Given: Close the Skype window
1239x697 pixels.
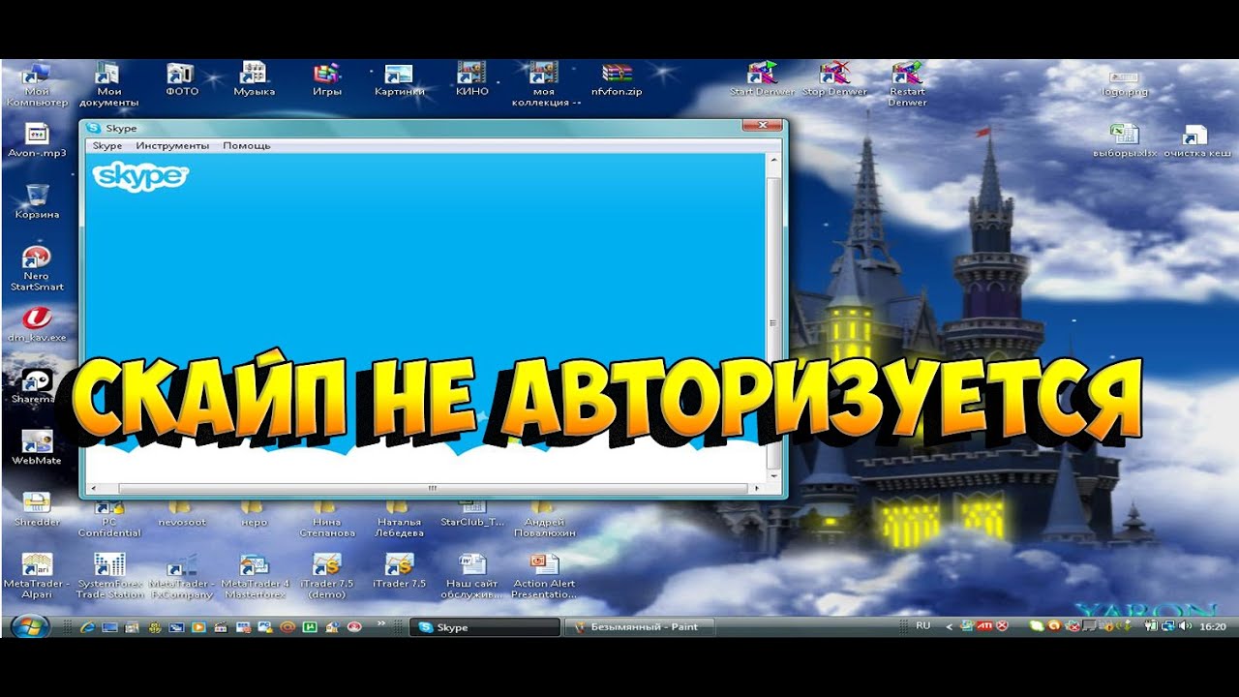Looking at the screenshot, I should (763, 125).
